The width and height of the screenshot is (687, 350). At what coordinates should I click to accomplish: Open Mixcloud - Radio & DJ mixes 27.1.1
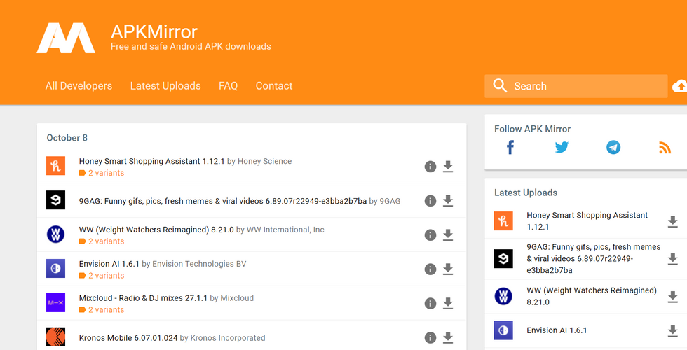tap(143, 298)
